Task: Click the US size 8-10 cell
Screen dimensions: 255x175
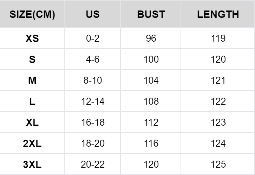Action: coord(93,80)
